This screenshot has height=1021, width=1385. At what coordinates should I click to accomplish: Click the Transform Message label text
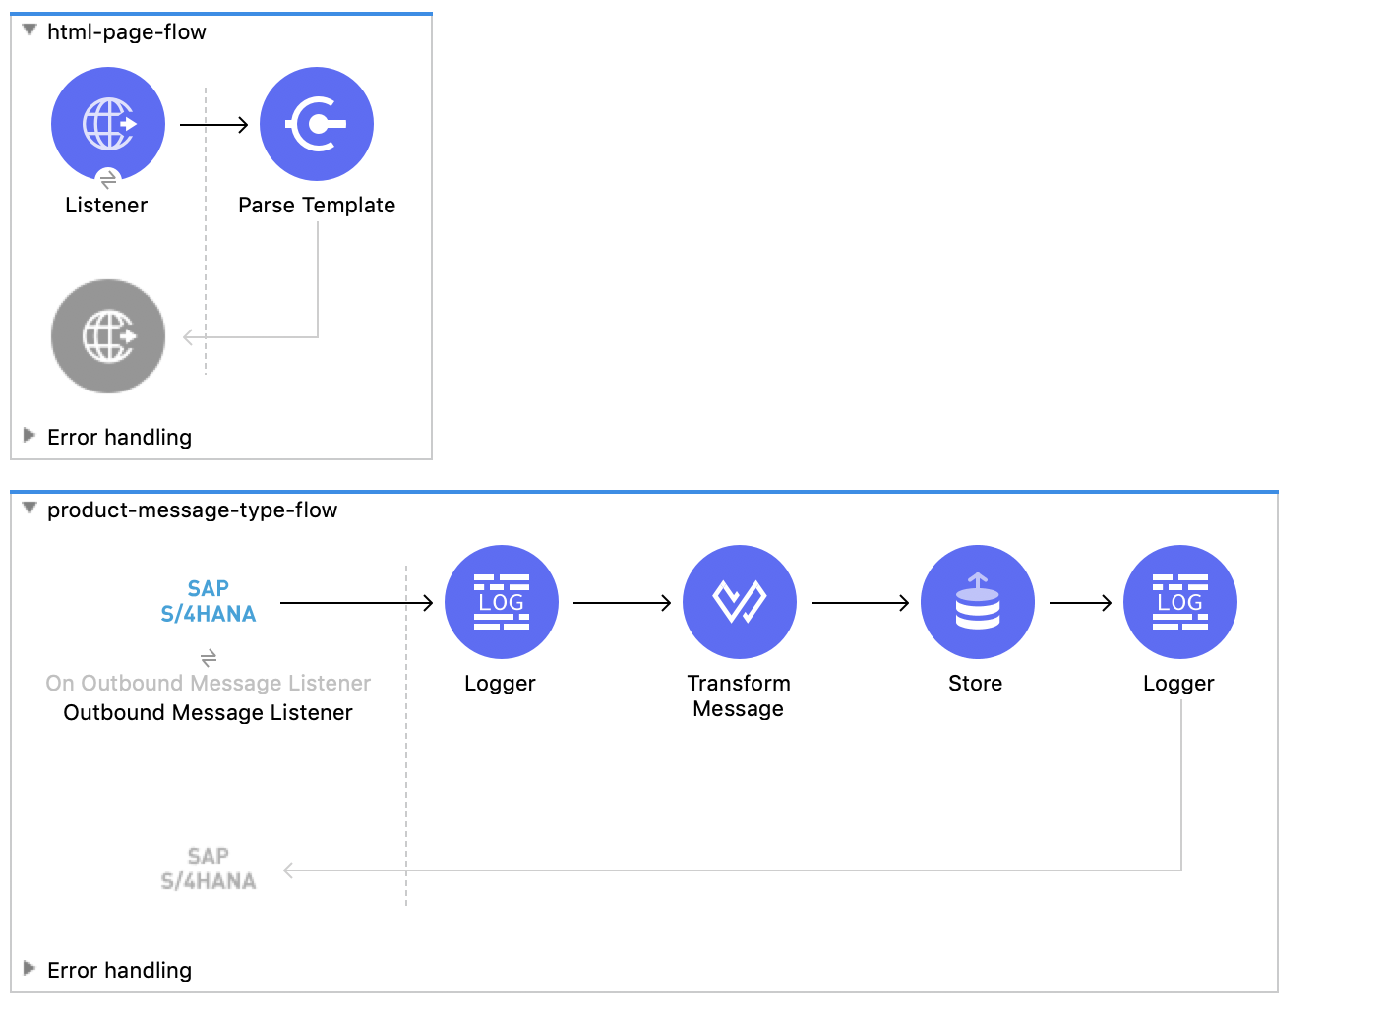point(739,695)
